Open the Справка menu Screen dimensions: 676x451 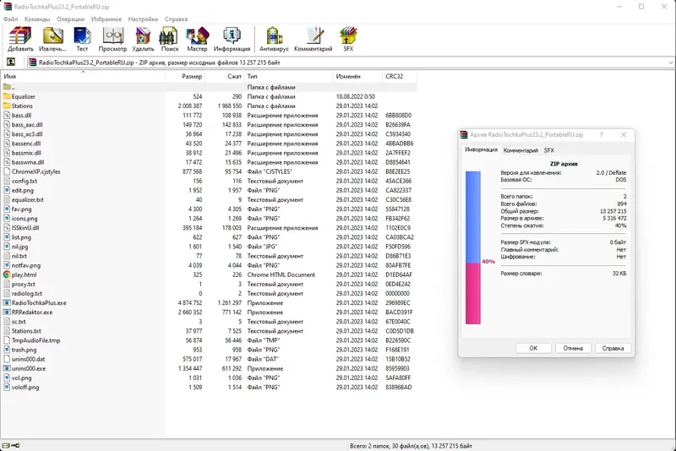(176, 19)
